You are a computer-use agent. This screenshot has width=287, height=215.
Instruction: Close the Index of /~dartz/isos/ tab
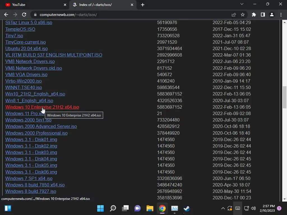132,5
